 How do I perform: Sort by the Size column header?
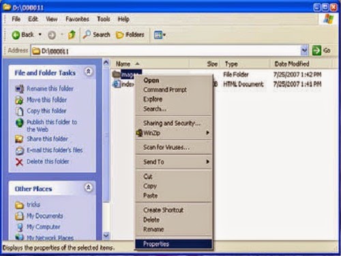pyautogui.click(x=205, y=64)
